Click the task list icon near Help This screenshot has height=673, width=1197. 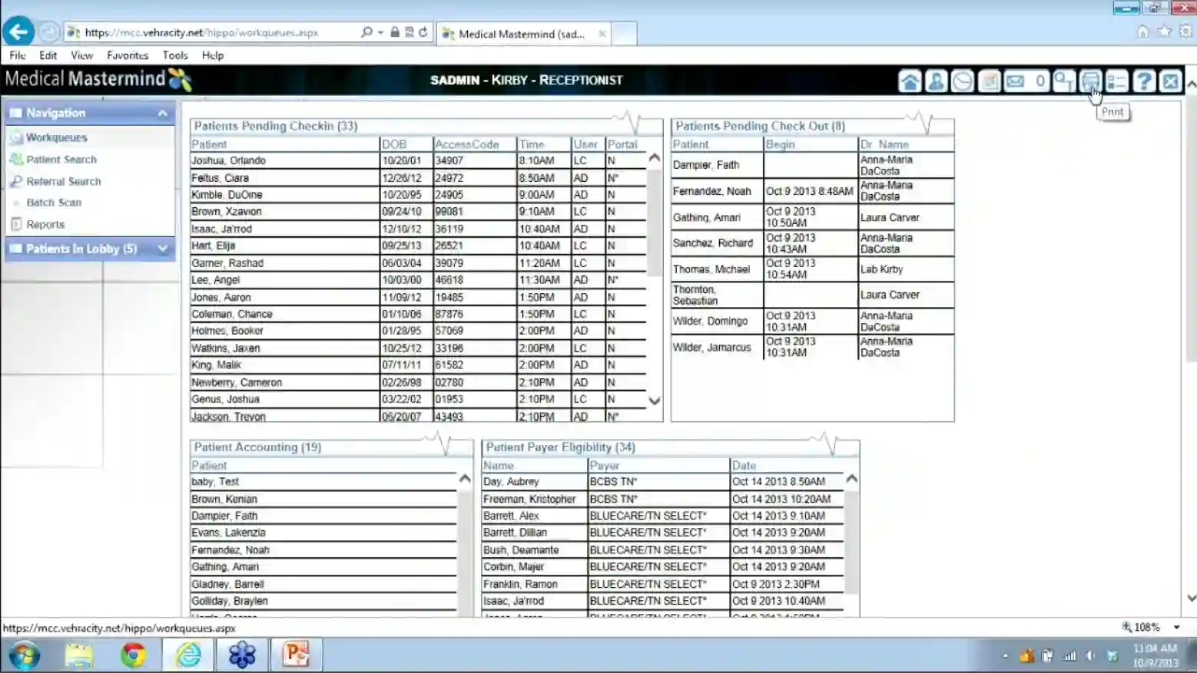[x=1117, y=81]
